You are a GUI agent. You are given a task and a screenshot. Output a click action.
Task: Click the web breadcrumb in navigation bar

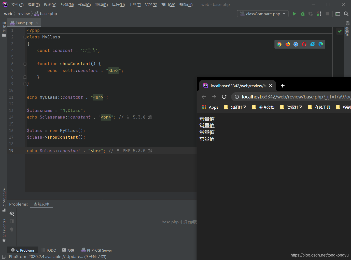tap(8, 14)
